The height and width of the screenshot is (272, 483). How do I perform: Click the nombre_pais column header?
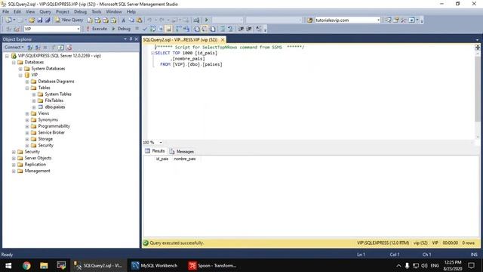click(185, 159)
